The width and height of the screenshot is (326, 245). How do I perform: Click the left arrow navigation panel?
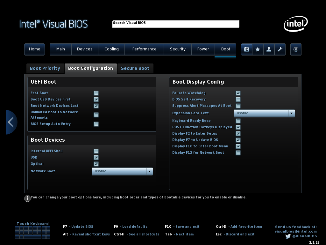coord(11,122)
